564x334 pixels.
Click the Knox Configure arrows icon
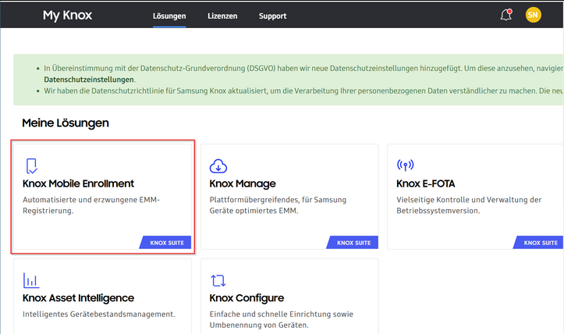pos(218,280)
